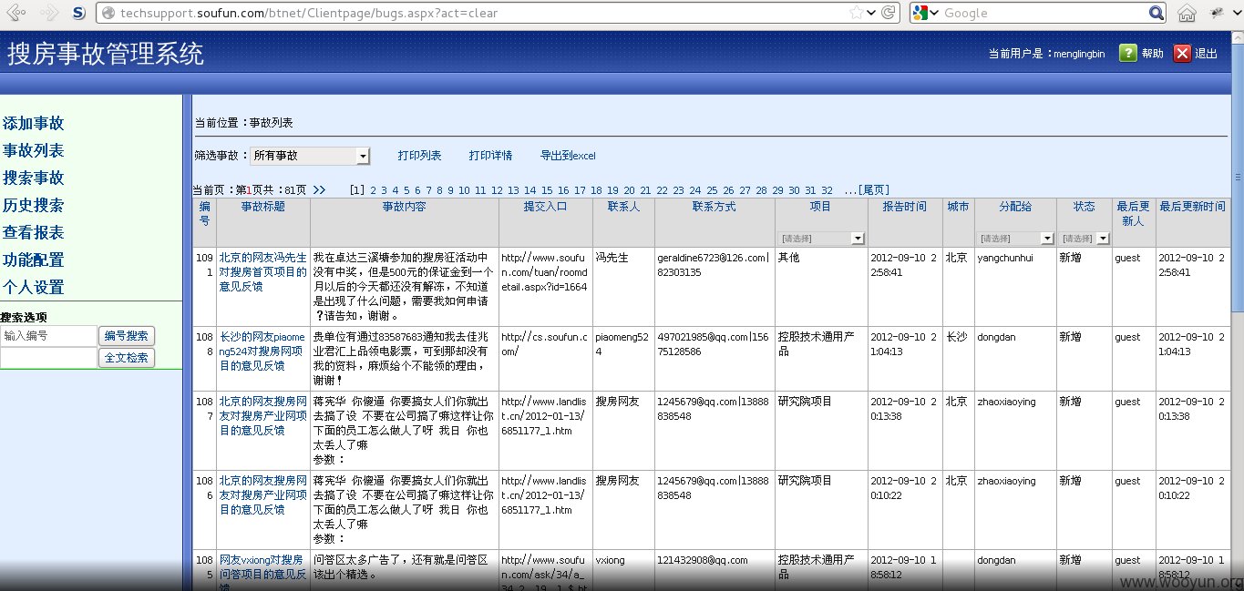Click the >> next page arrow

point(319,190)
